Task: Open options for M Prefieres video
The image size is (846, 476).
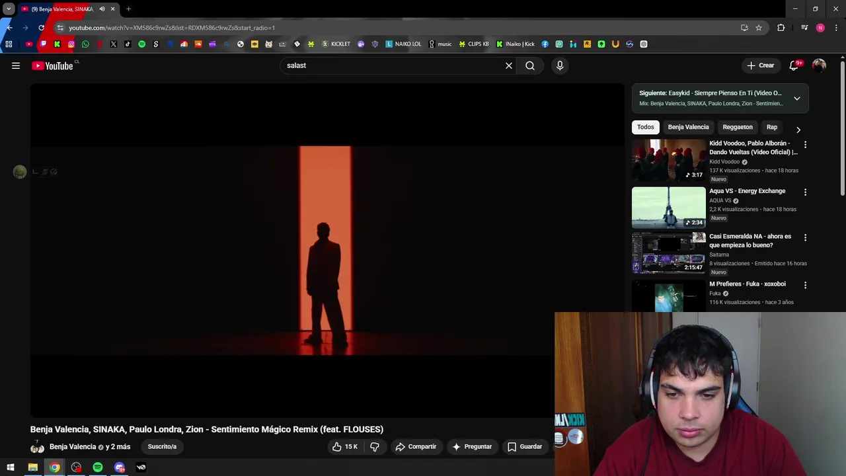Action: point(805,285)
